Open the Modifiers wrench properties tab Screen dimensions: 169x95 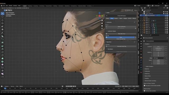pyautogui.click(x=141, y=60)
